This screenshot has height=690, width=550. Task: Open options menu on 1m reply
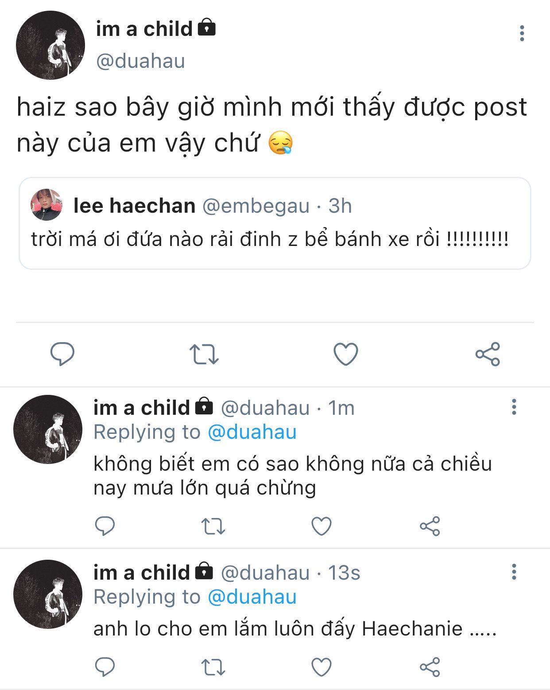514,406
